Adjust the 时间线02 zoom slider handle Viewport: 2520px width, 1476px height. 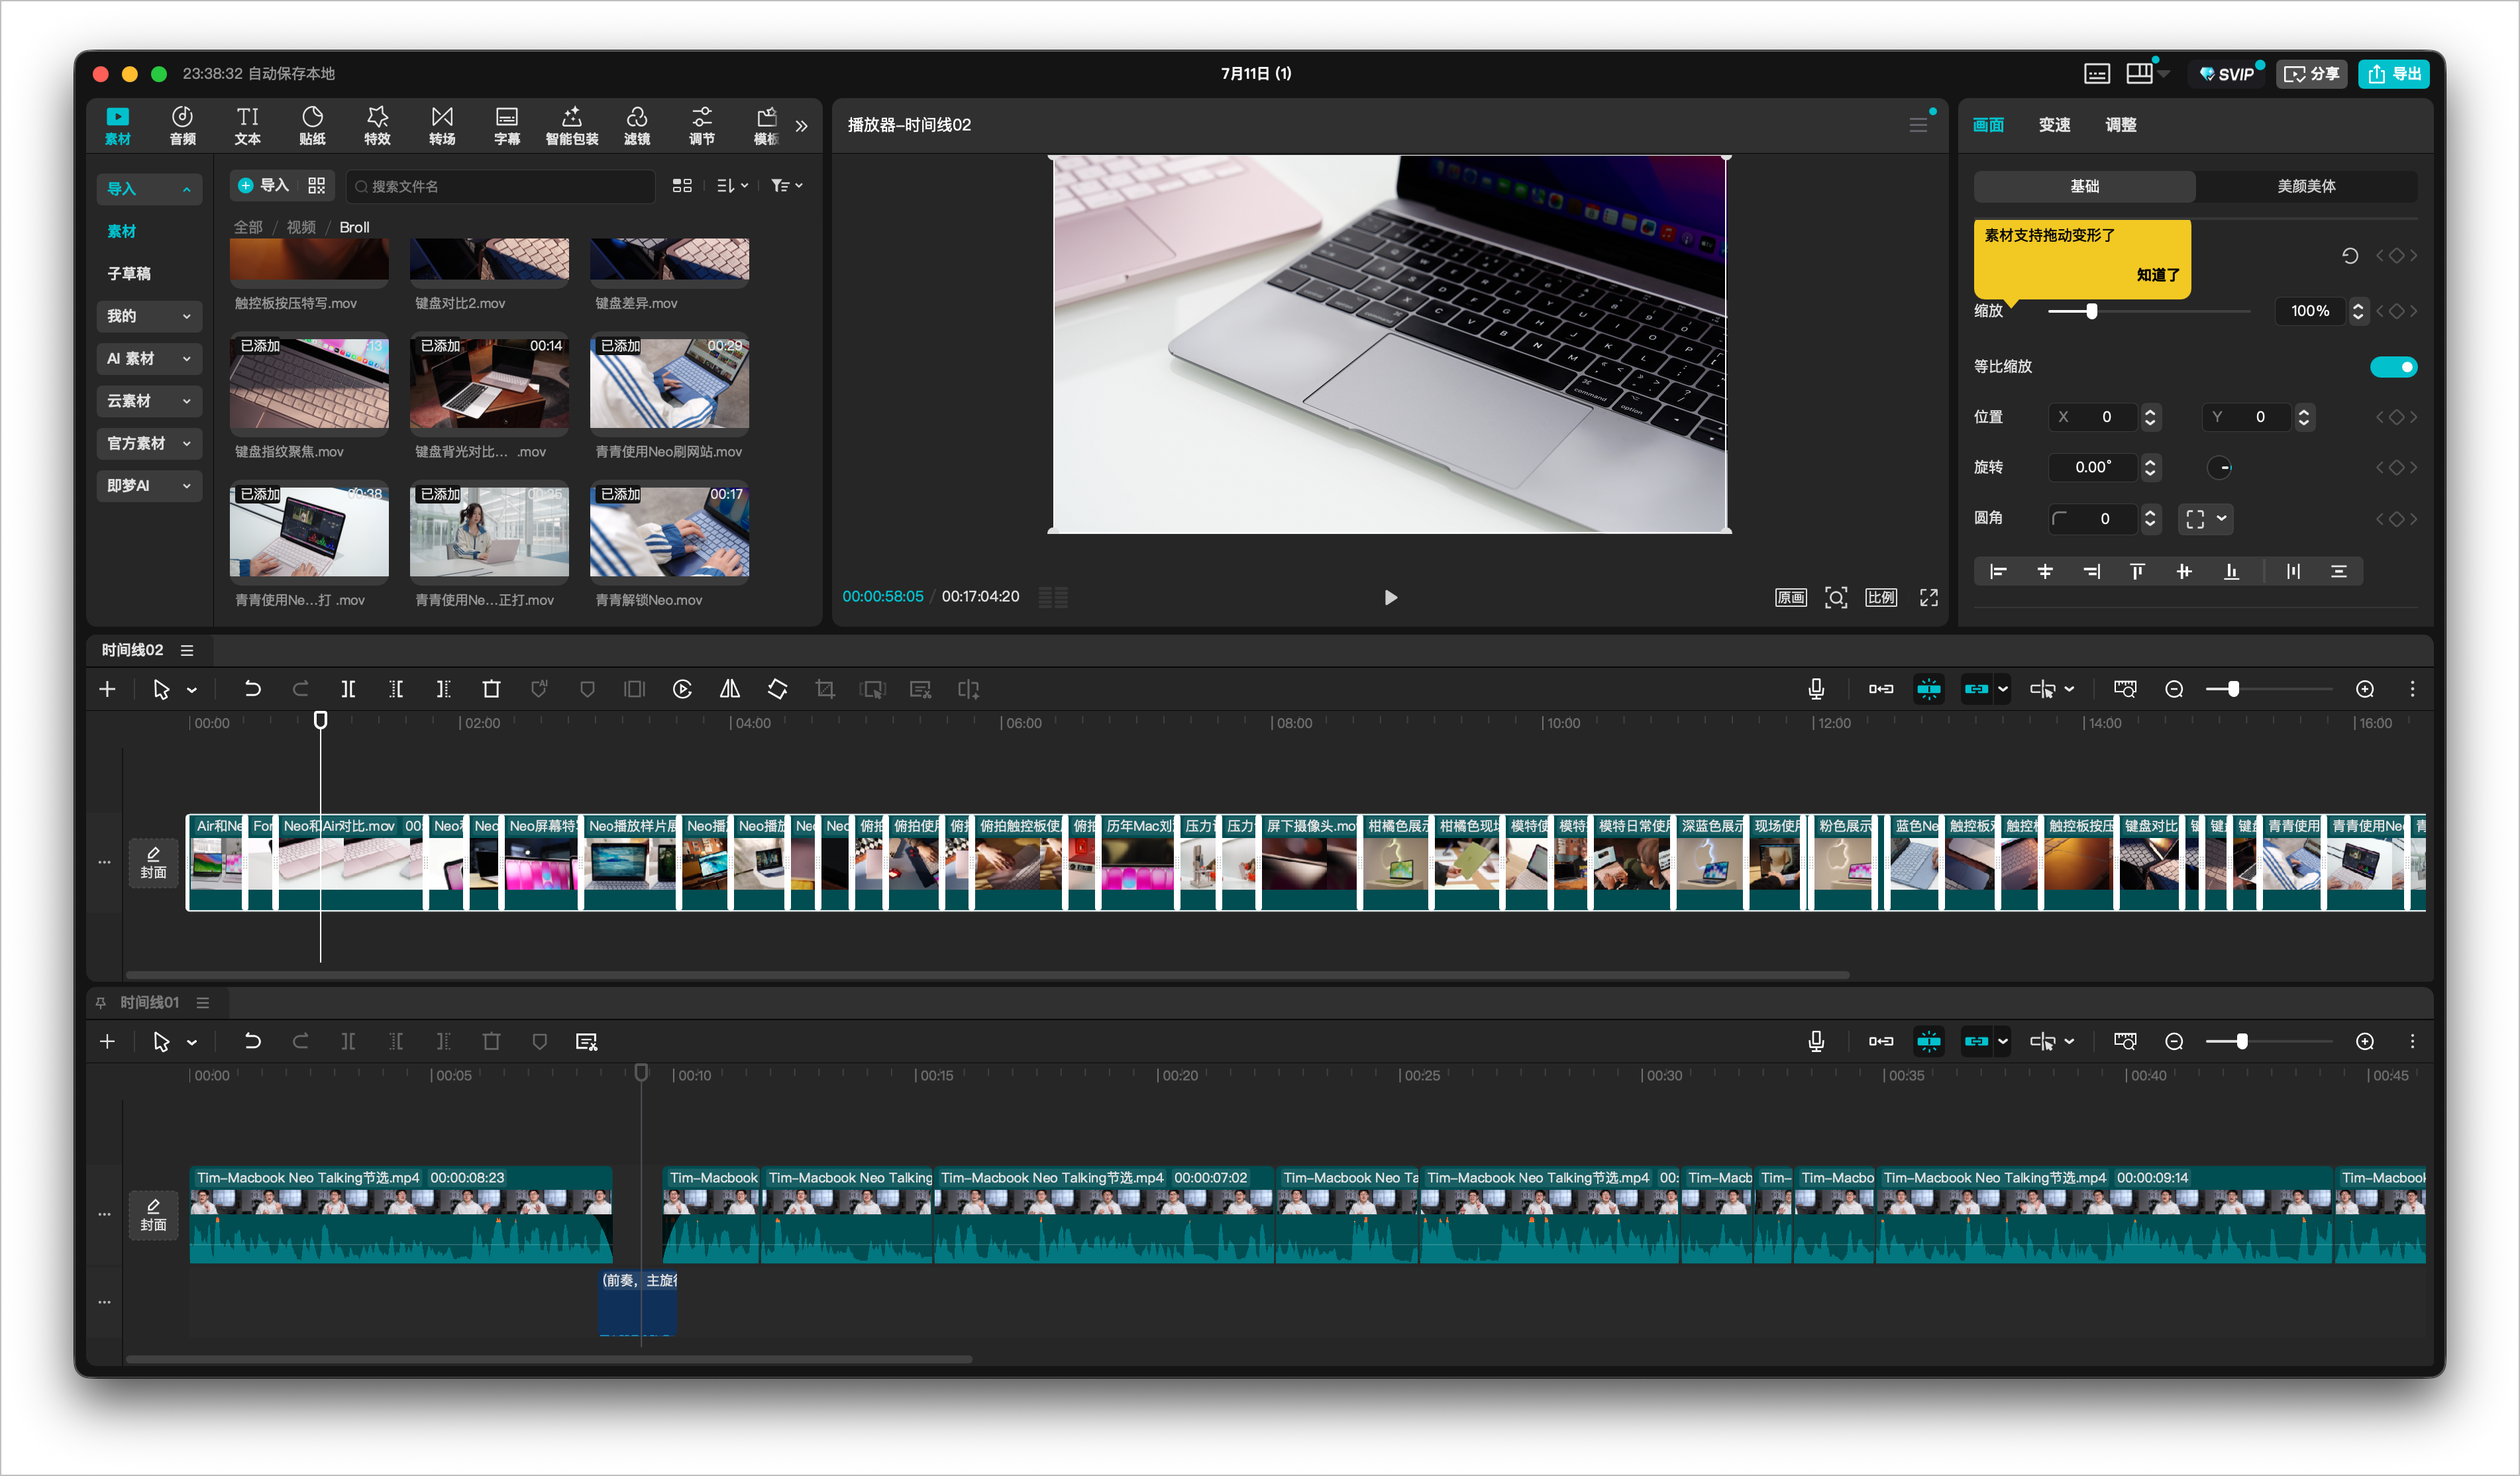coord(2233,689)
